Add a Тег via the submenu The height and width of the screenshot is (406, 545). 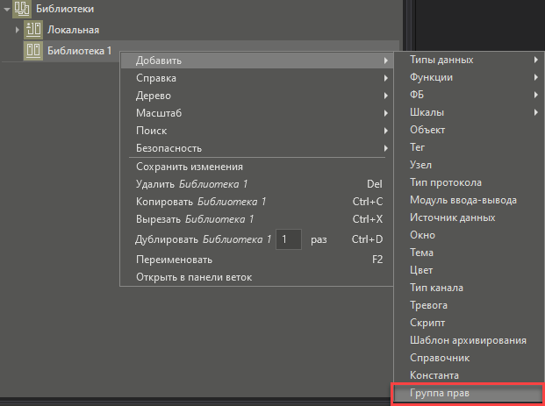419,147
